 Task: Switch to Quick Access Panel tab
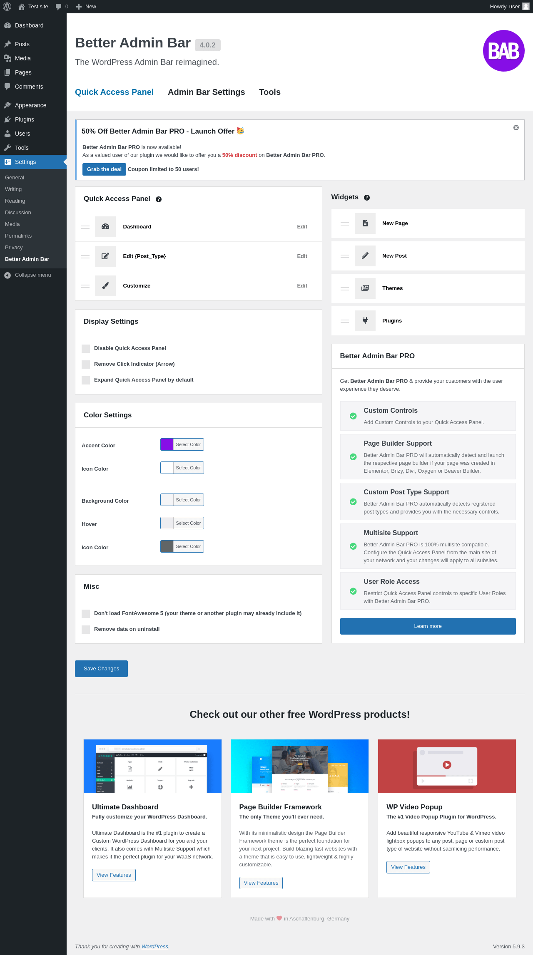[x=114, y=92]
